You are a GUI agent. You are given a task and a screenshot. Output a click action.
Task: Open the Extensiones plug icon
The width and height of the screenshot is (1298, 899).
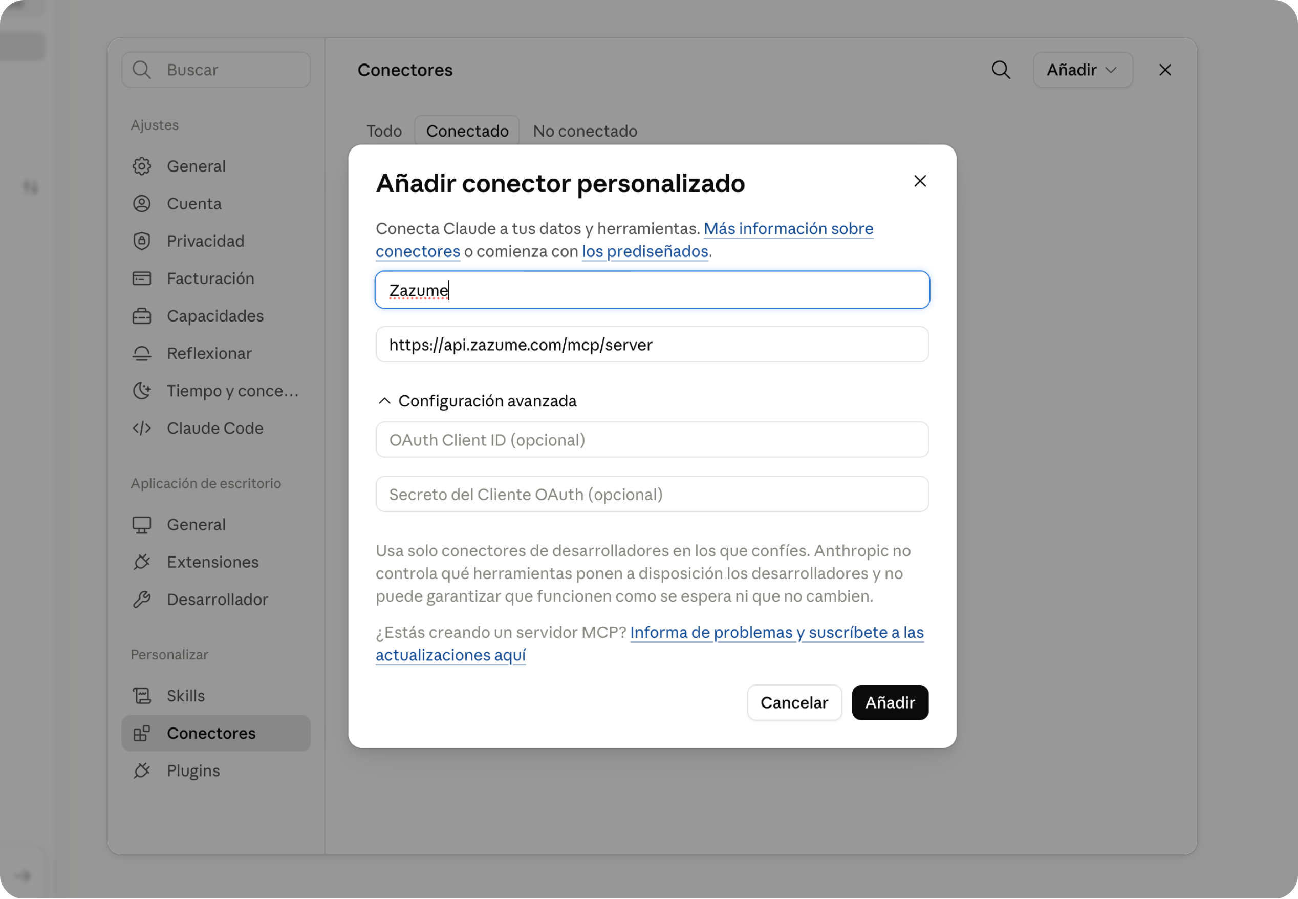coord(142,562)
